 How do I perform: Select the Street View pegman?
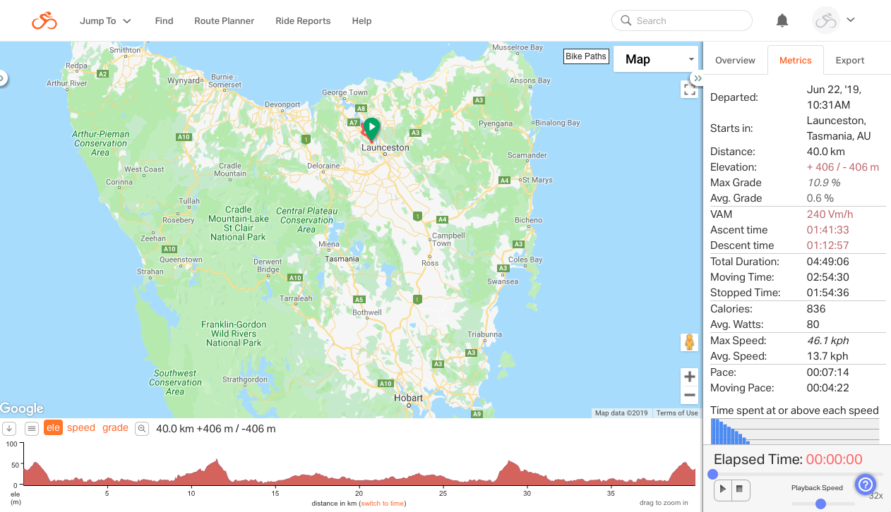pyautogui.click(x=689, y=342)
